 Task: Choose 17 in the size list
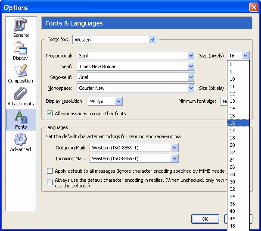click(238, 130)
